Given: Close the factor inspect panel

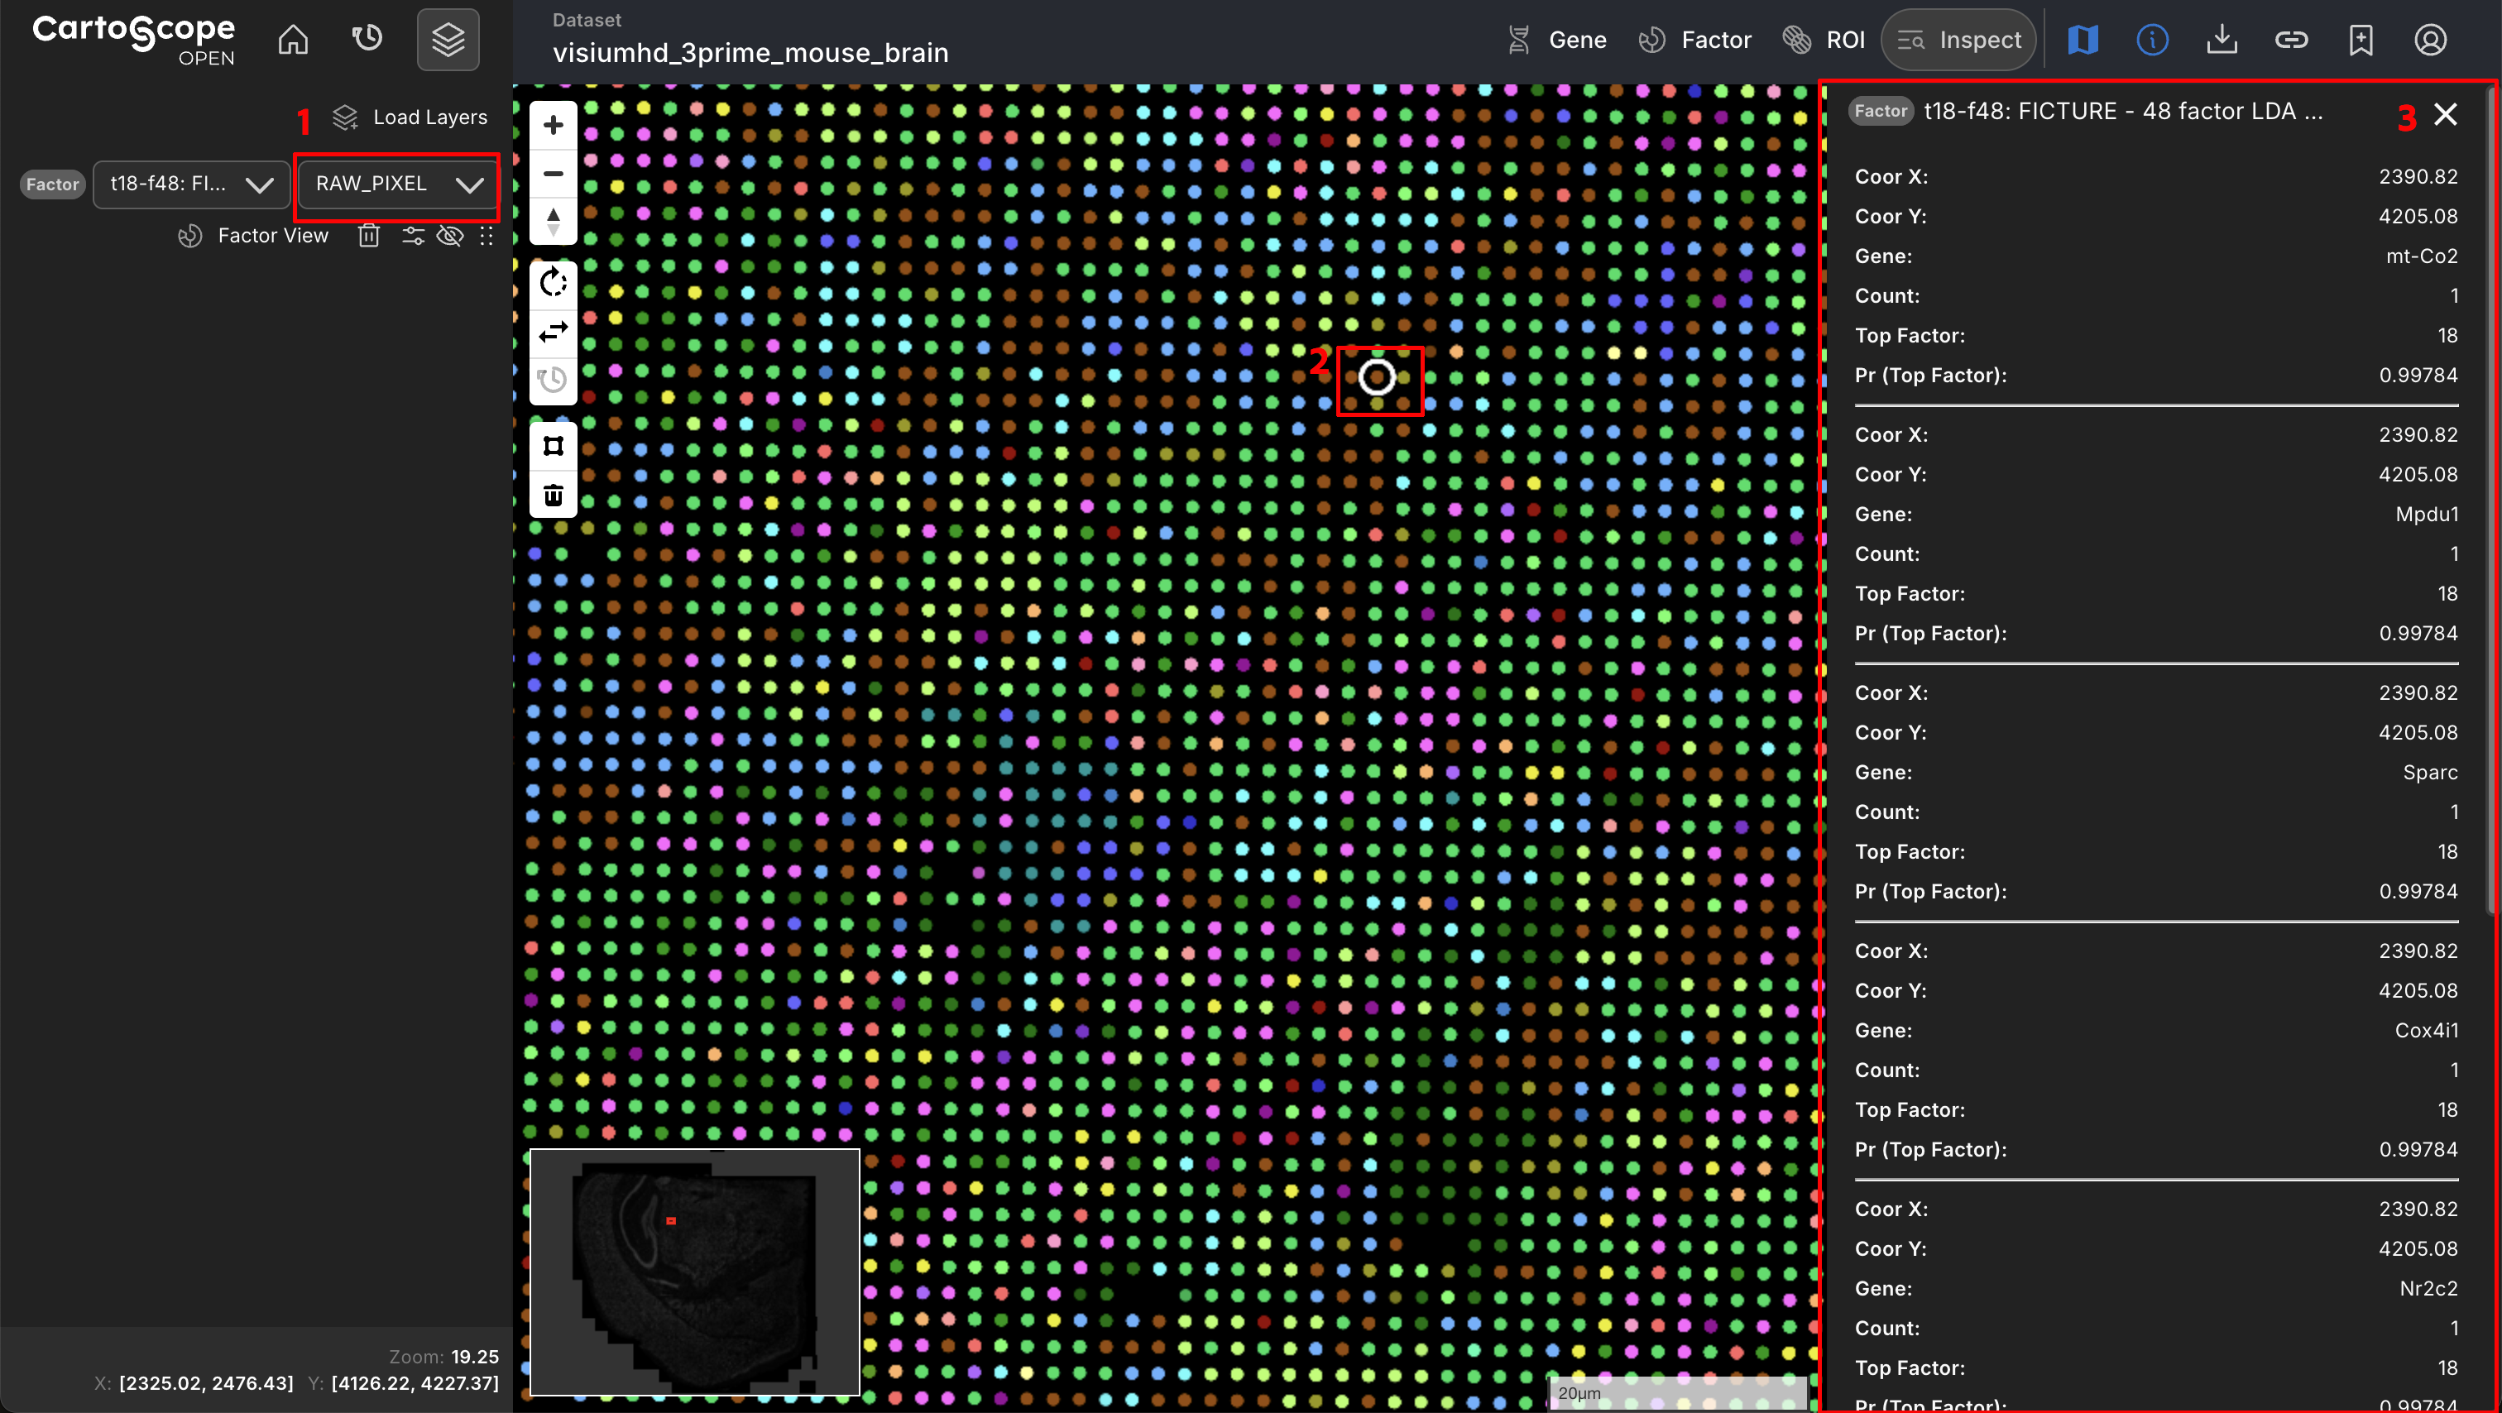Looking at the screenshot, I should click(x=2445, y=115).
